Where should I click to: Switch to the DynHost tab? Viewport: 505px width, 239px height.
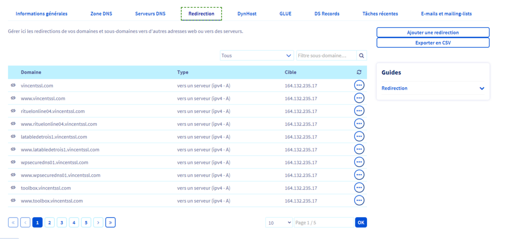247,14
